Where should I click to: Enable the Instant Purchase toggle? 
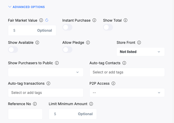[67, 27]
